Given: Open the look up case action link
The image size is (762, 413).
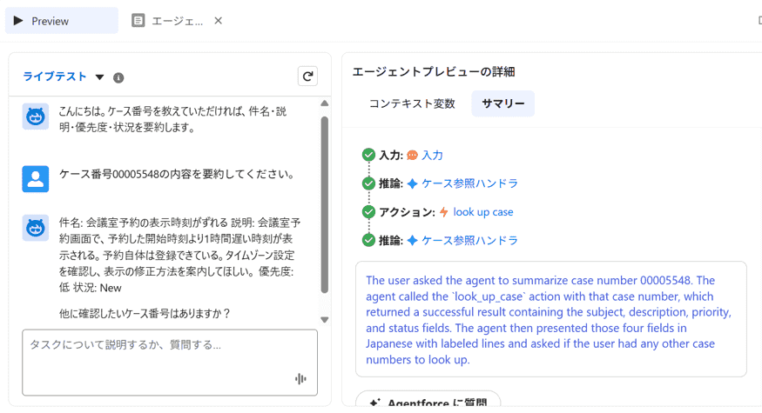Looking at the screenshot, I should coord(483,212).
